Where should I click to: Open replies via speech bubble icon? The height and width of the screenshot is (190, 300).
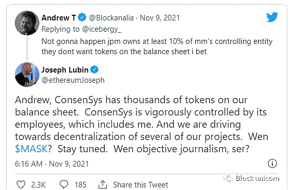click(64, 184)
